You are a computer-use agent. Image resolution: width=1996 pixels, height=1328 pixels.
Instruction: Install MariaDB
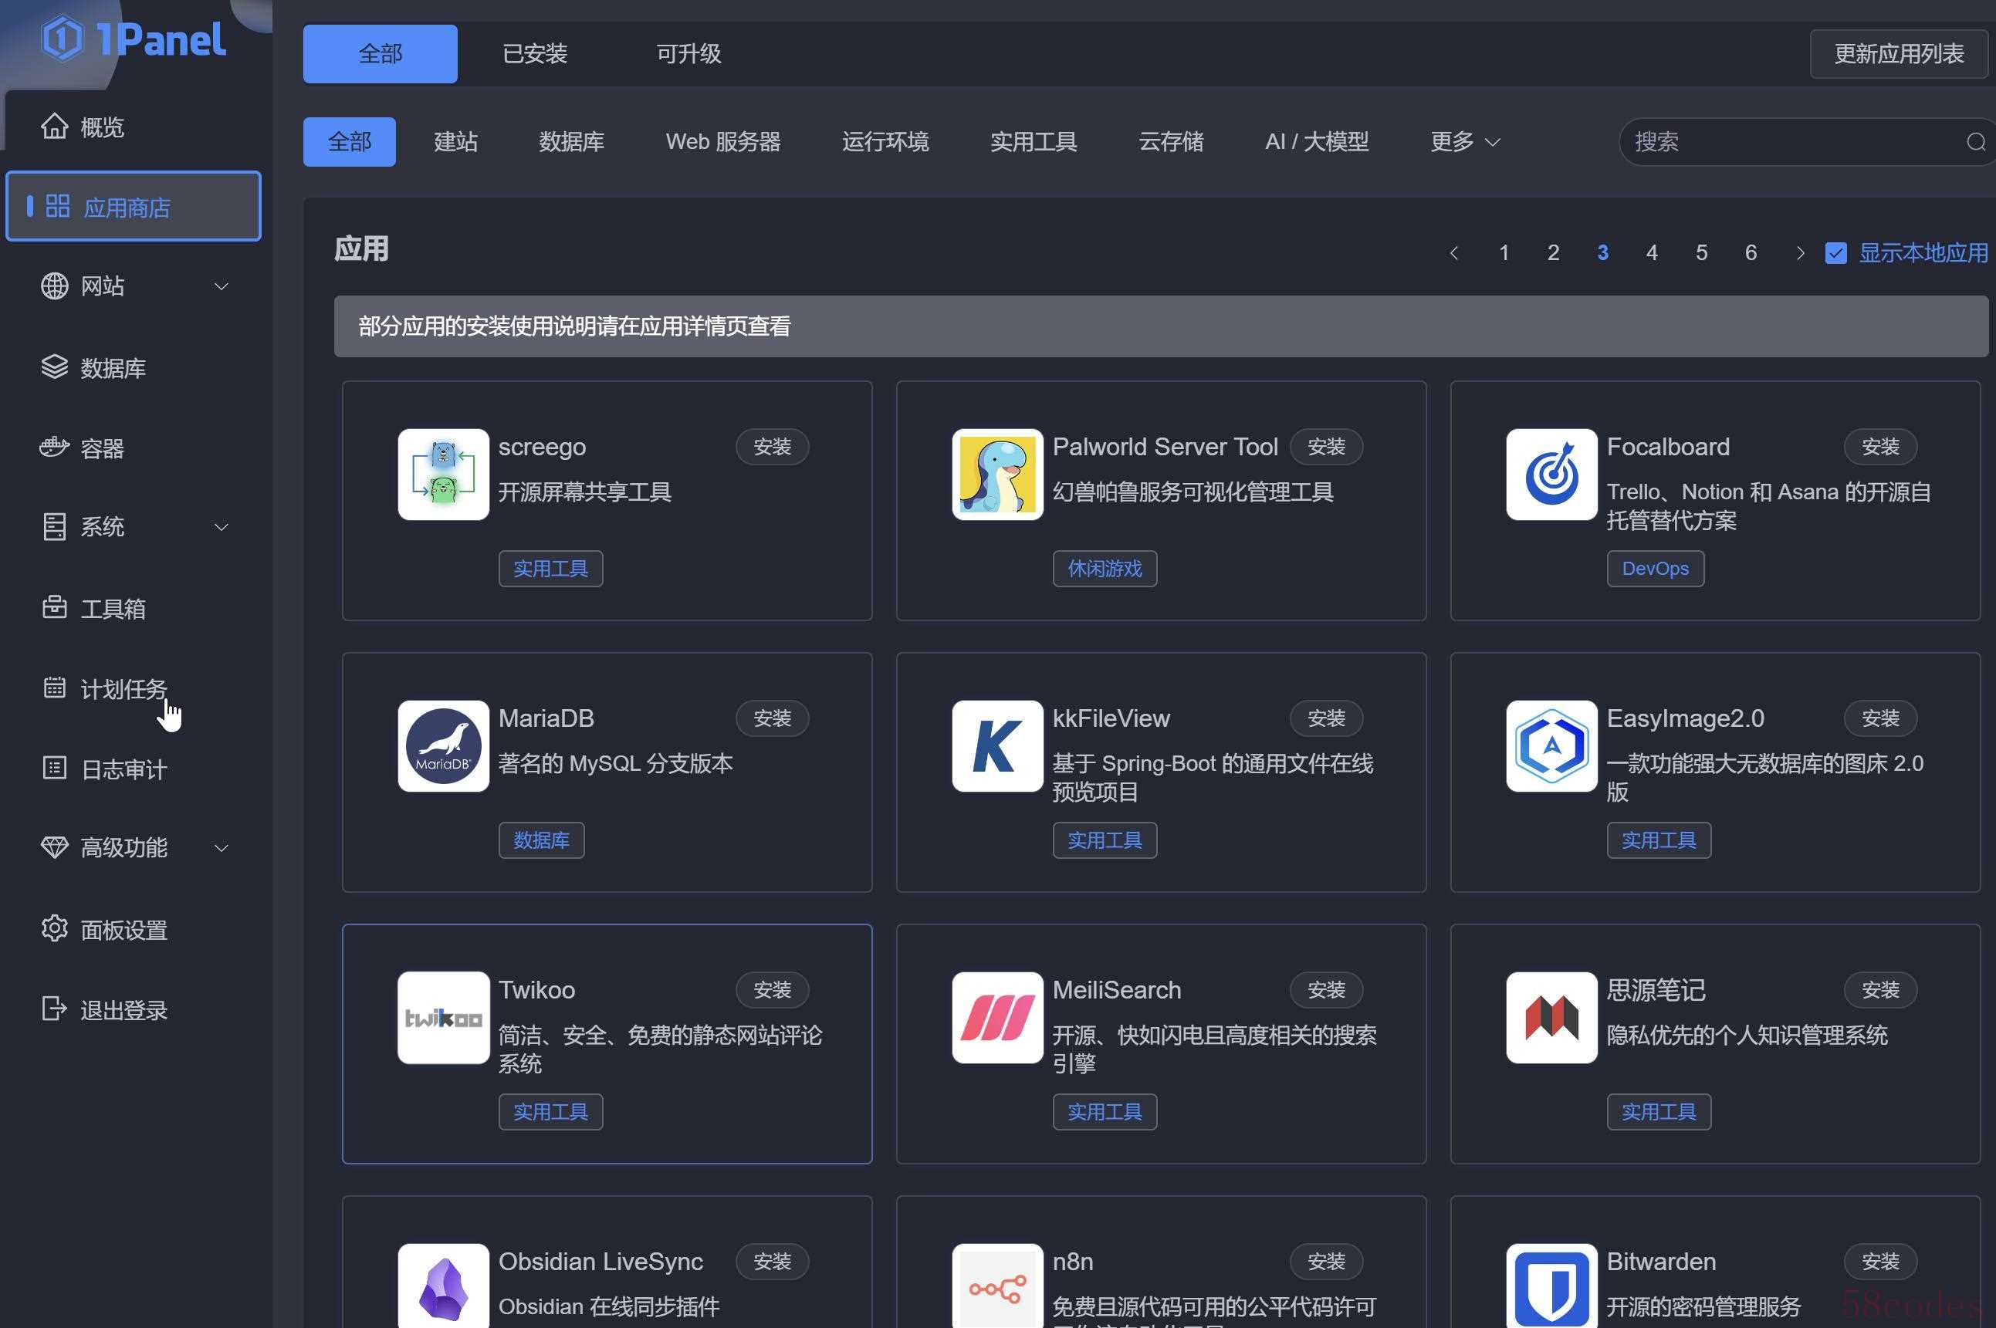[x=772, y=718]
